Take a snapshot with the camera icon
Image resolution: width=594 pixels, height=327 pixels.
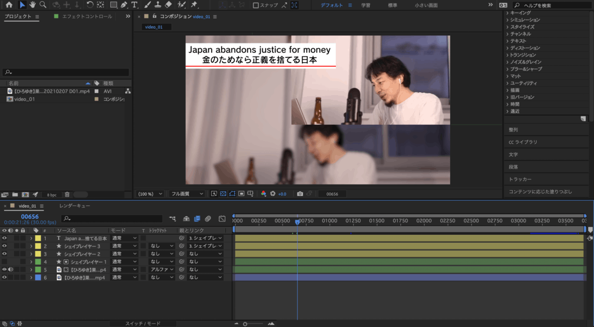tap(300, 194)
